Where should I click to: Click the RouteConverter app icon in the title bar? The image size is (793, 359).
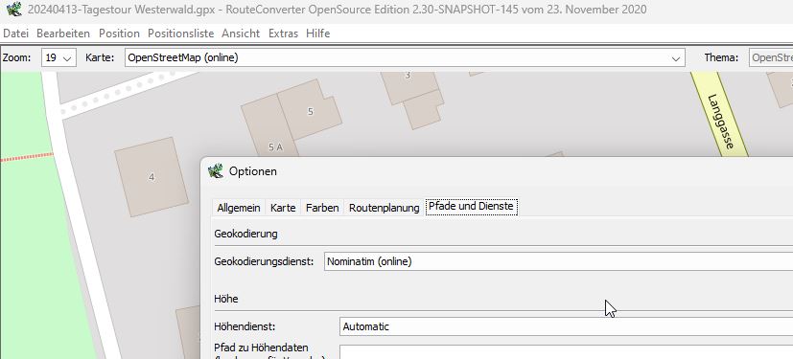[13, 9]
